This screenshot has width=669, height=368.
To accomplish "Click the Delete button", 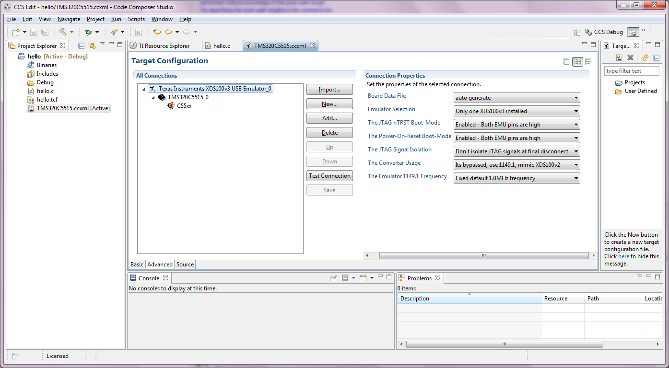I will [x=329, y=133].
